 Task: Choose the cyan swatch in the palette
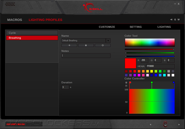pyautogui.click(x=164, y=75)
